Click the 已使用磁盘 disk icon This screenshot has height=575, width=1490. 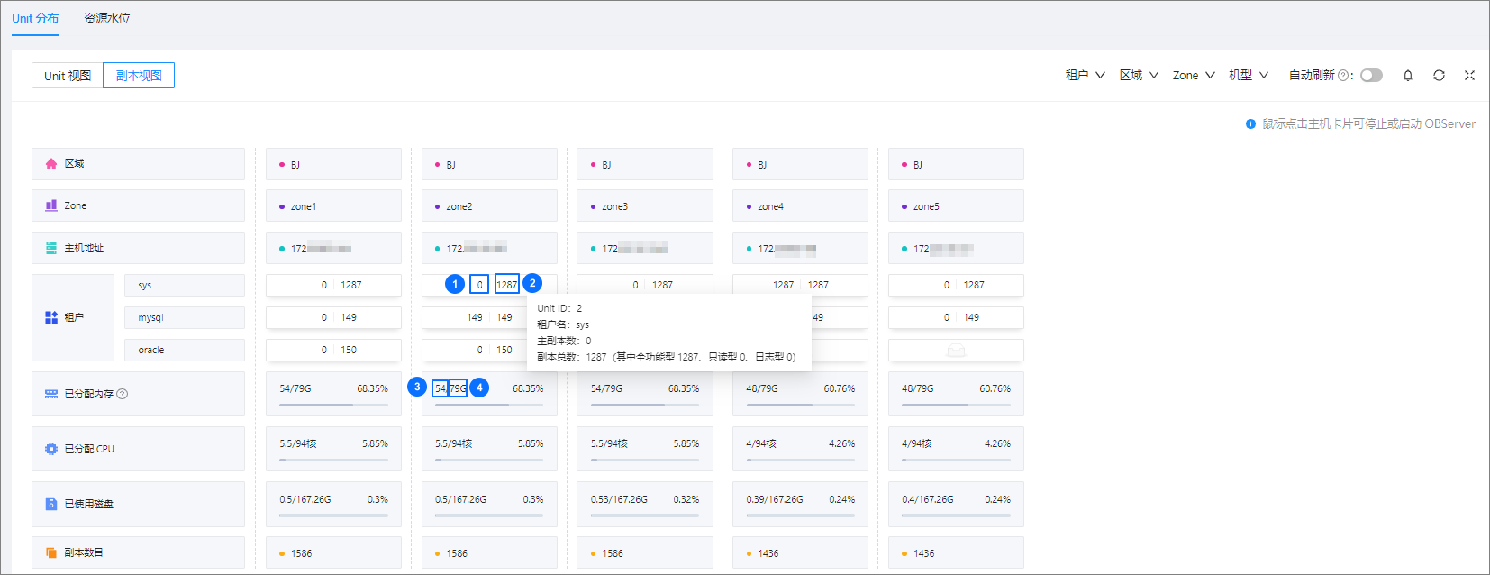51,504
